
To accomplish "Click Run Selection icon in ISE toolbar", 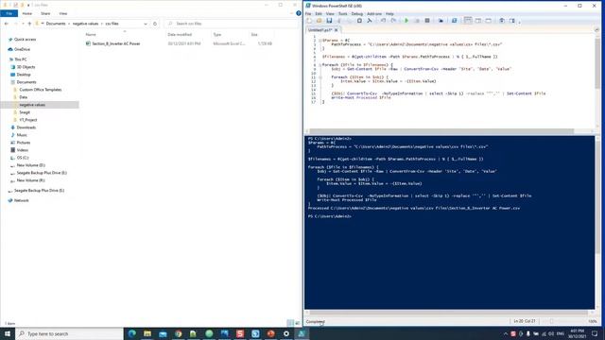I will tap(417, 21).
